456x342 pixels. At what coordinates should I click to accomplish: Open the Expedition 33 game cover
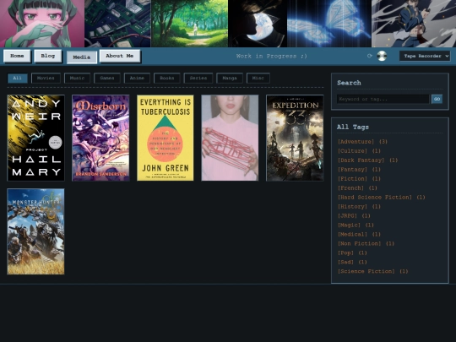click(295, 138)
